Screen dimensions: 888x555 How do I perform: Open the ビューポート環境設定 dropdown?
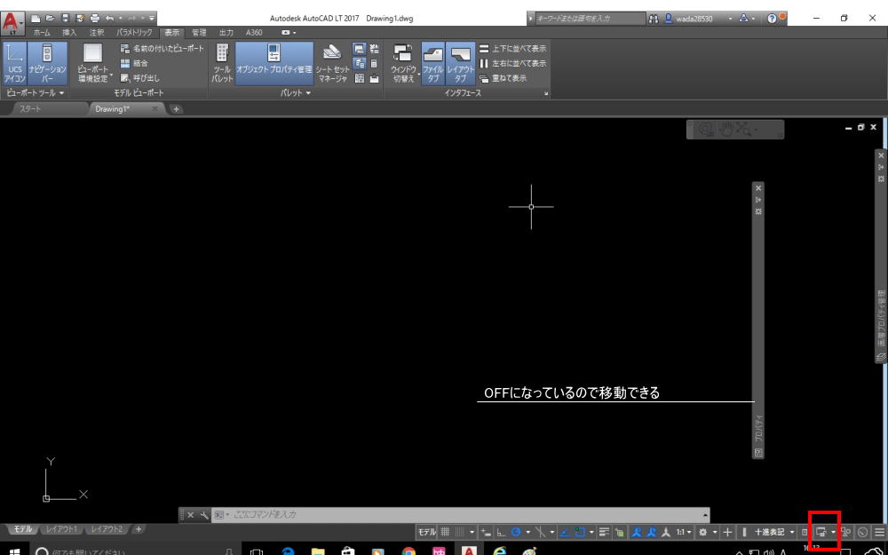(93, 63)
